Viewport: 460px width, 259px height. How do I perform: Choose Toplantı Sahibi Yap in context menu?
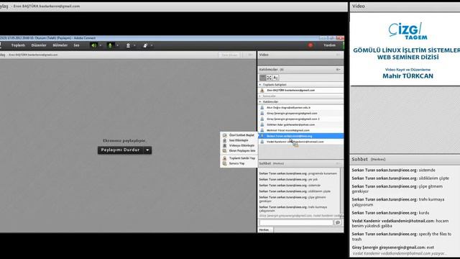click(239, 158)
